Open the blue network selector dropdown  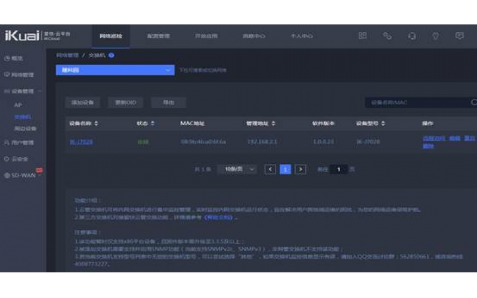coord(115,70)
